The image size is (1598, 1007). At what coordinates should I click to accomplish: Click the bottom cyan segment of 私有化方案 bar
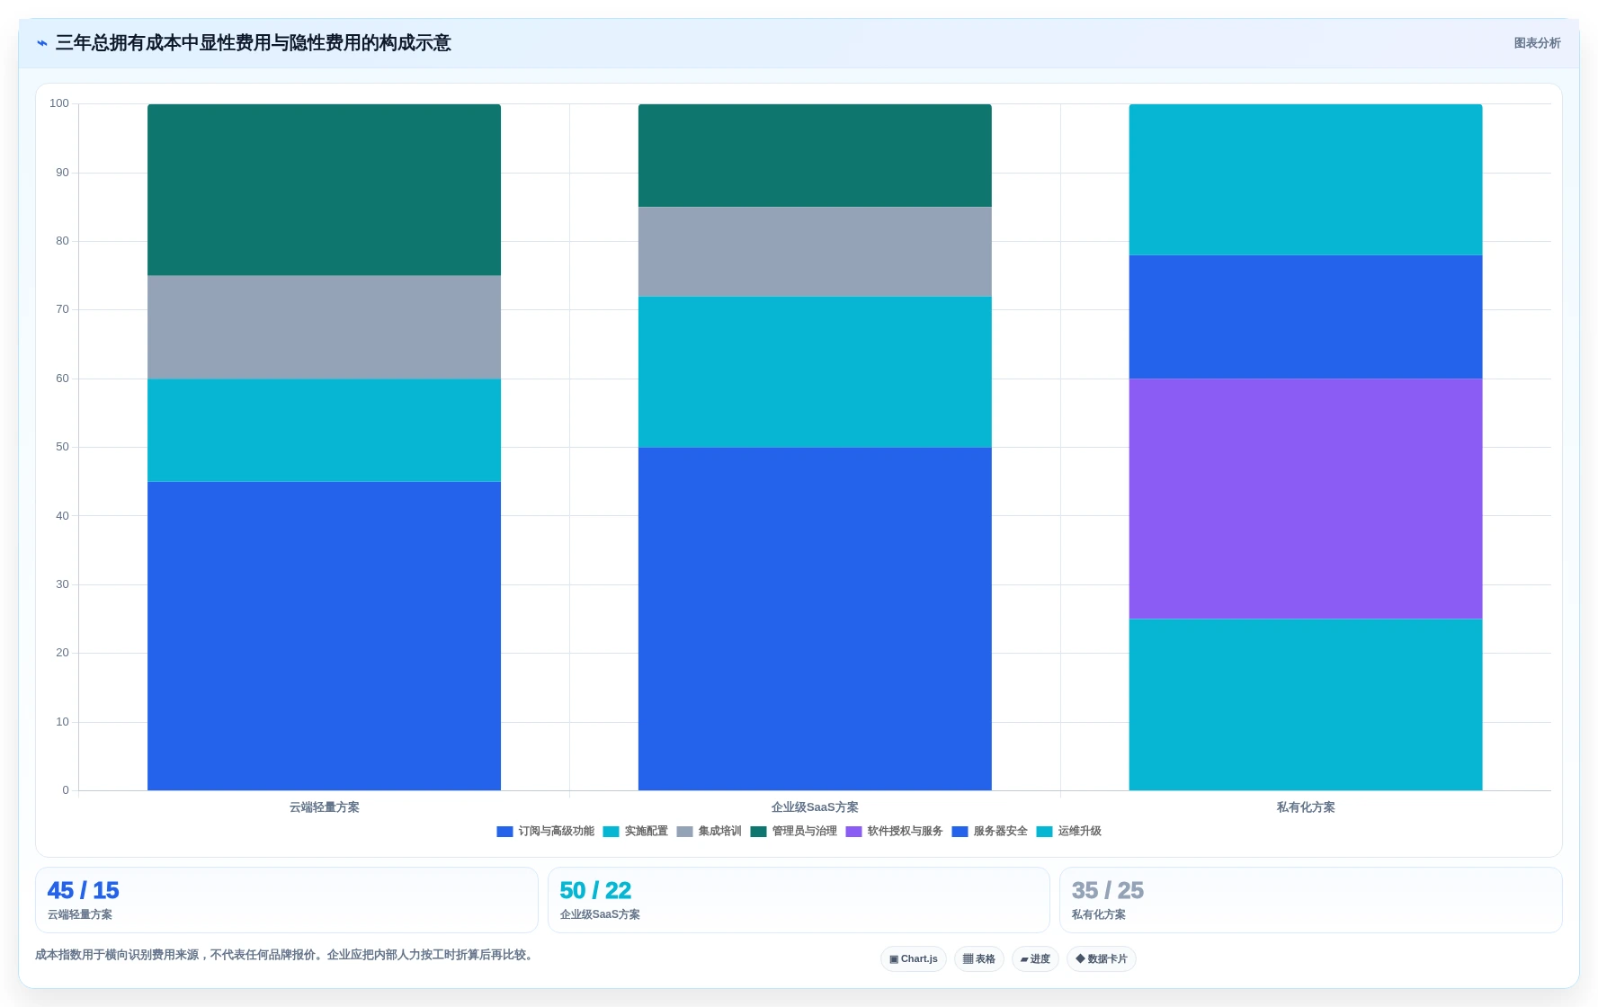[1306, 705]
